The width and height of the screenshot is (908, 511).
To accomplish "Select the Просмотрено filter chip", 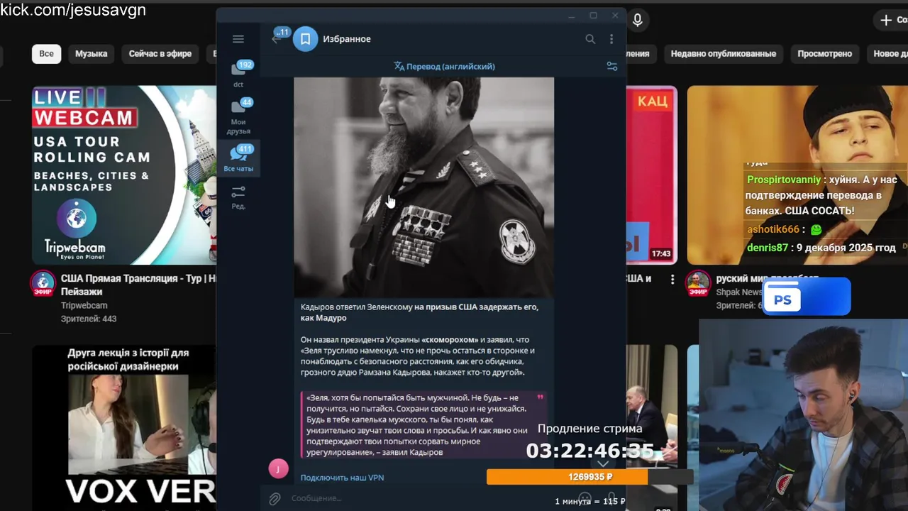I will (x=824, y=54).
